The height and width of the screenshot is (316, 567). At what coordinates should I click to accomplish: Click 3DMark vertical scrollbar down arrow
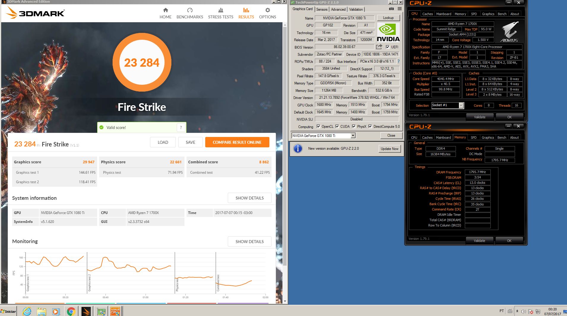tap(285, 301)
